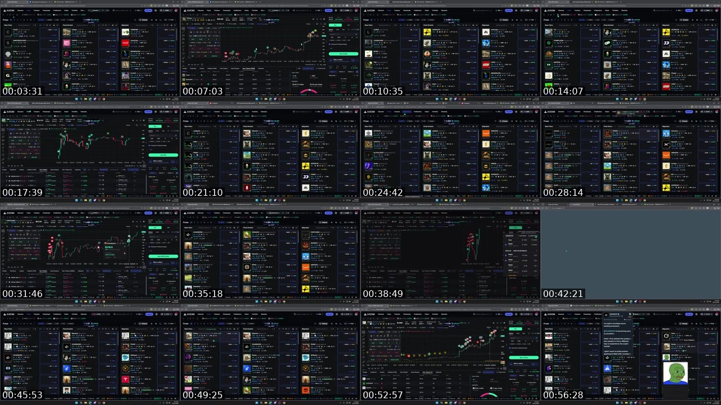Choose the frame stamped 00:21:10
This screenshot has width=721, height=405.
270,152
